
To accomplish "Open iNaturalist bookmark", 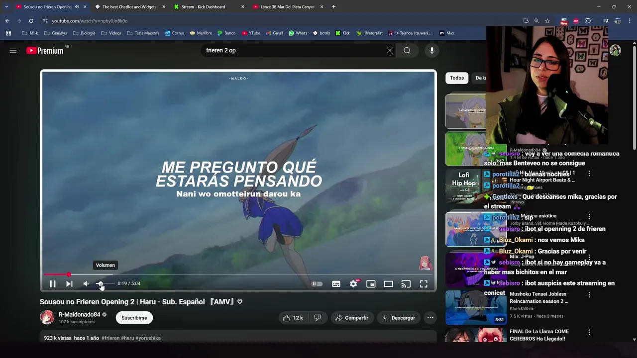I will 369,33.
